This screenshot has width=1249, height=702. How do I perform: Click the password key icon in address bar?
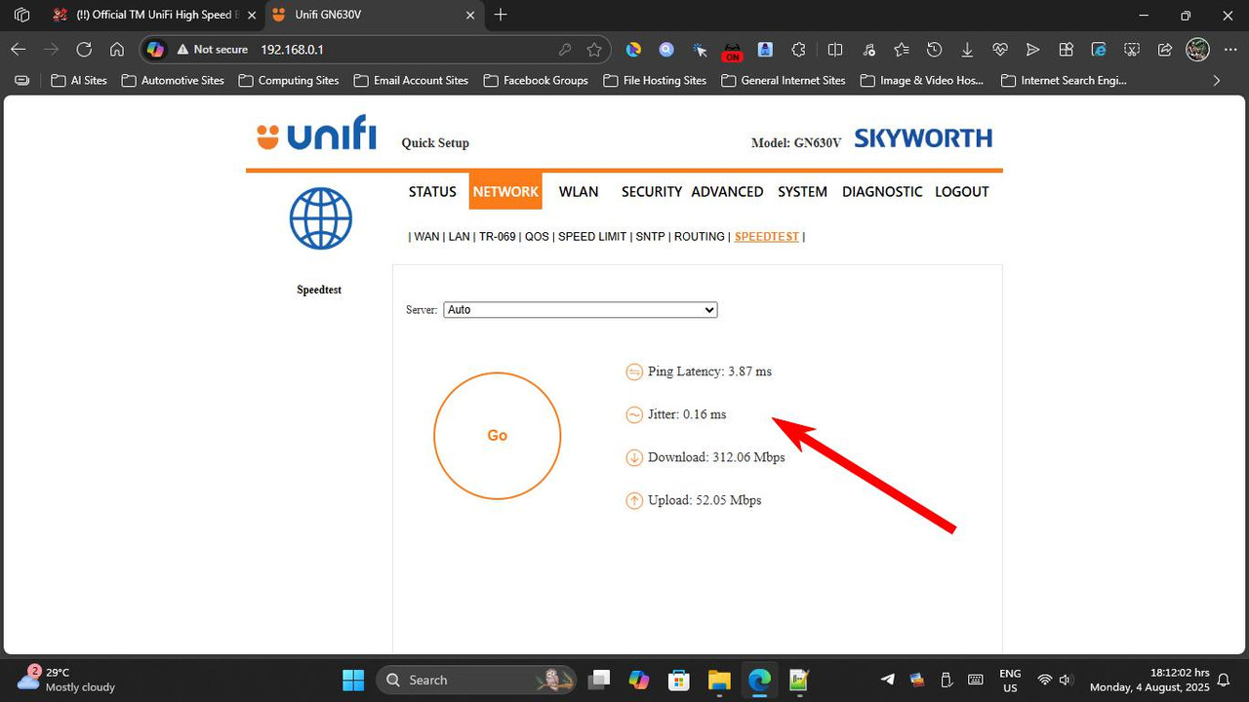565,49
